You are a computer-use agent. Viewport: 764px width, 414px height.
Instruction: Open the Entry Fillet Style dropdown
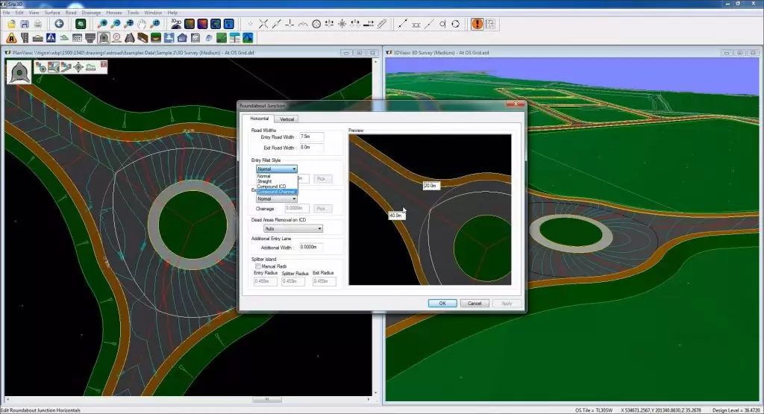277,169
